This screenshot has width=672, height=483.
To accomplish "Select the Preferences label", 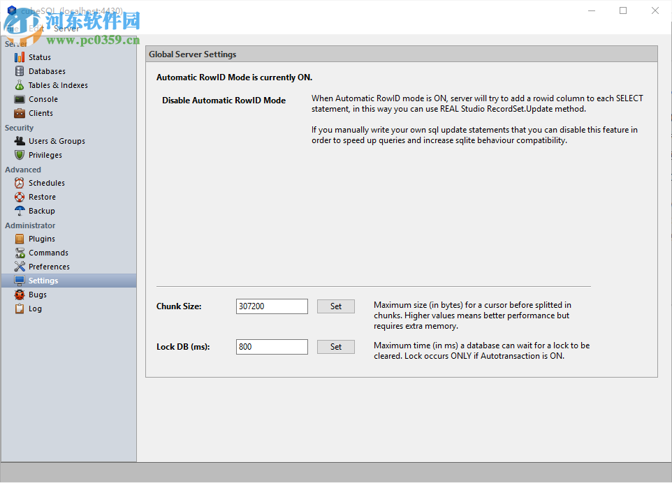I will (x=49, y=267).
